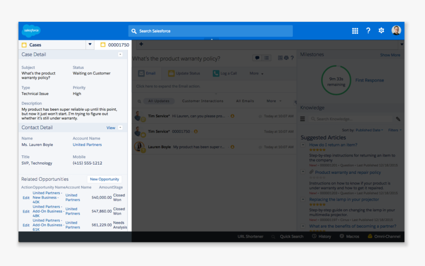
Task: Click the Salesforce cloud logo
Action: [x=31, y=30]
